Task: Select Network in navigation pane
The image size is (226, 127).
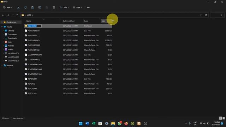Action: [10, 66]
